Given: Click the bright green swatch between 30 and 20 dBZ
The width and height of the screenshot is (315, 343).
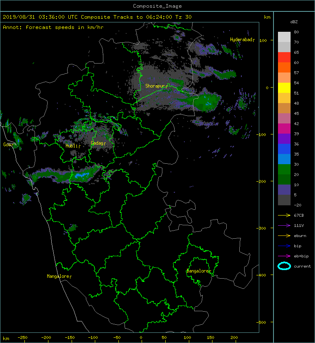Looking at the screenshot, I should click(x=284, y=169).
